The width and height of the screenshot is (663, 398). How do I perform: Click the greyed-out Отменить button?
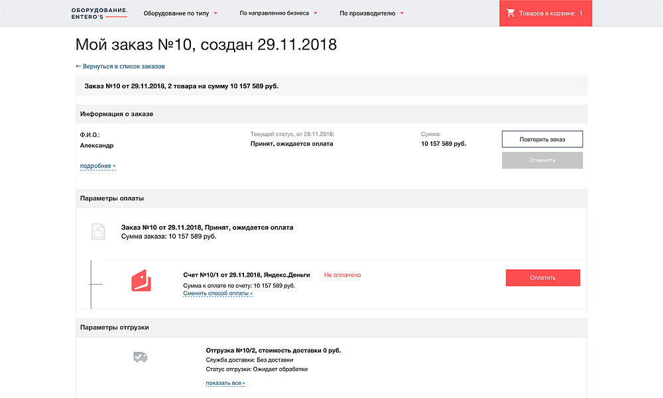click(542, 160)
